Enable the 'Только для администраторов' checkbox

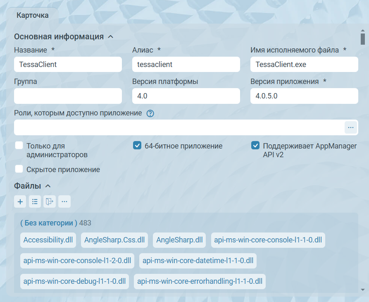click(x=19, y=146)
